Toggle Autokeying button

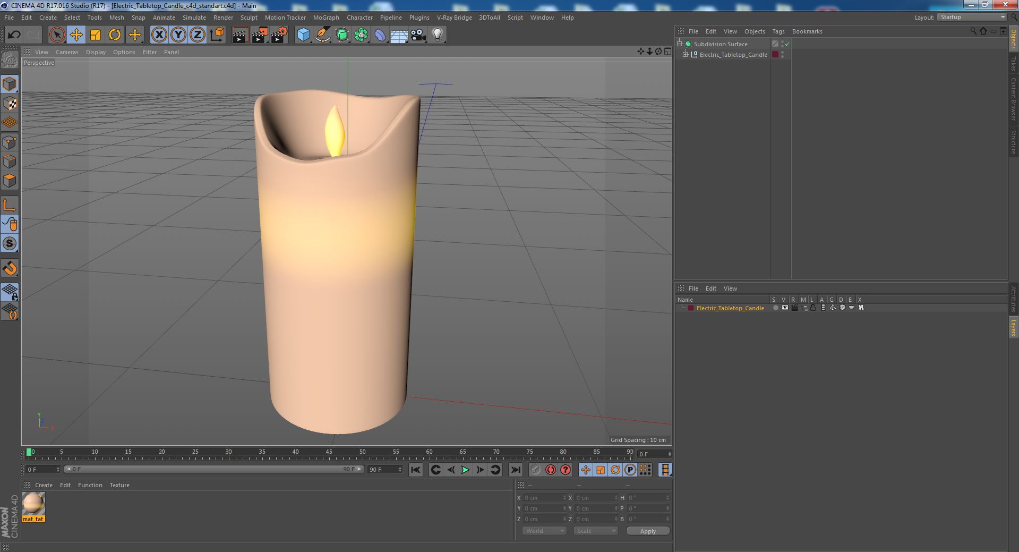pyautogui.click(x=550, y=470)
